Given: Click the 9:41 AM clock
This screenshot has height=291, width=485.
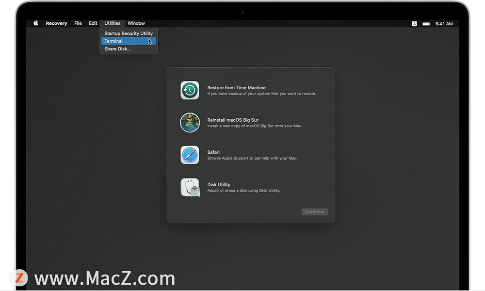Looking at the screenshot, I should (444, 24).
